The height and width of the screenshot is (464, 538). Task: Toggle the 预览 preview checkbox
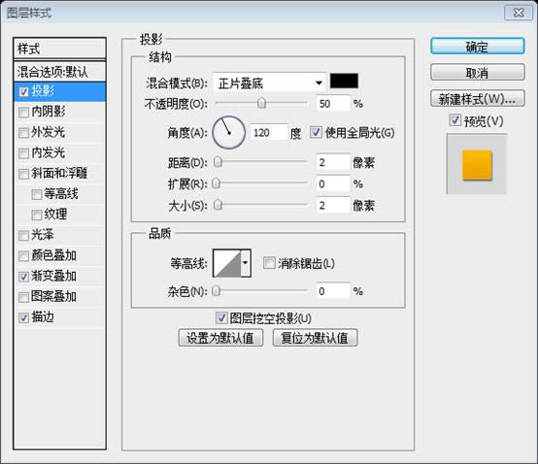click(x=454, y=120)
